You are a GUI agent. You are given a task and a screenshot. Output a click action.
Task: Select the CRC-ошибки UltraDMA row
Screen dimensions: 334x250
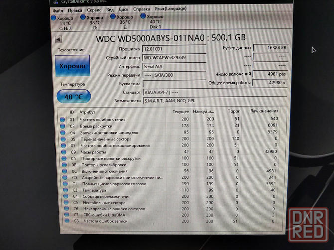170,215
